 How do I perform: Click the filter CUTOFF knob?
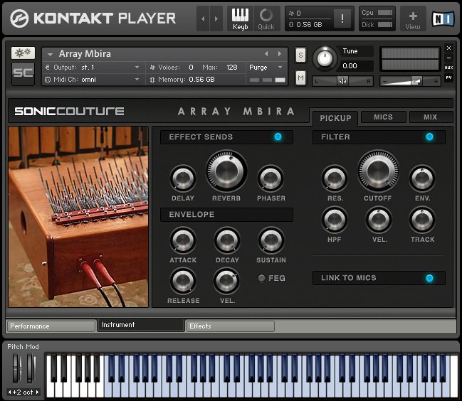pos(378,171)
